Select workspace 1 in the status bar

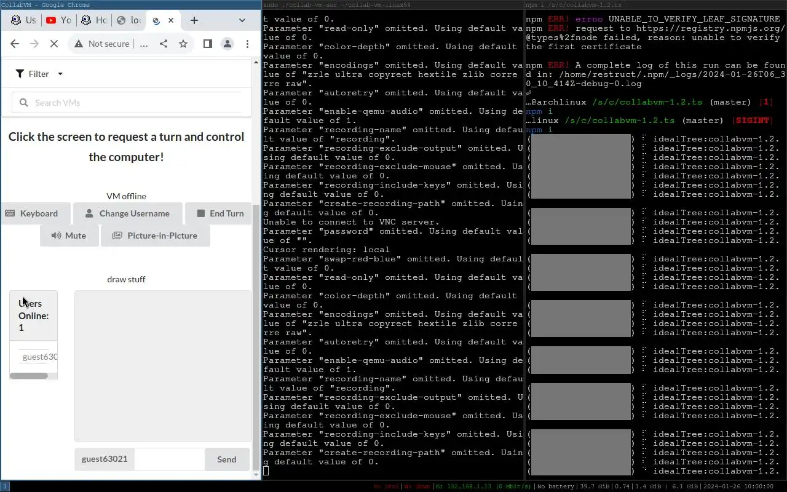[x=4, y=486]
